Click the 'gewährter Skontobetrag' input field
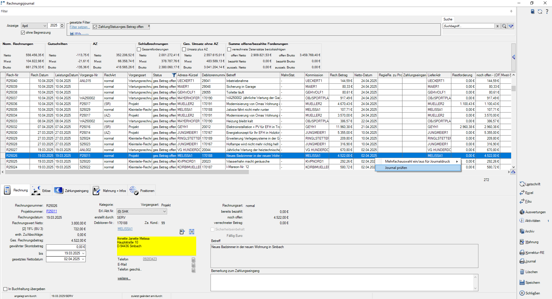552x299 pixels. (x=66, y=247)
